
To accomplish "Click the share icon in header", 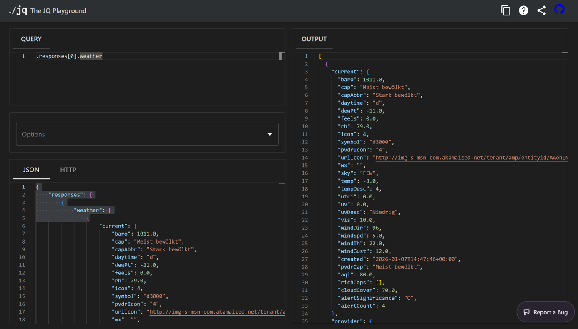I will tap(541, 10).
